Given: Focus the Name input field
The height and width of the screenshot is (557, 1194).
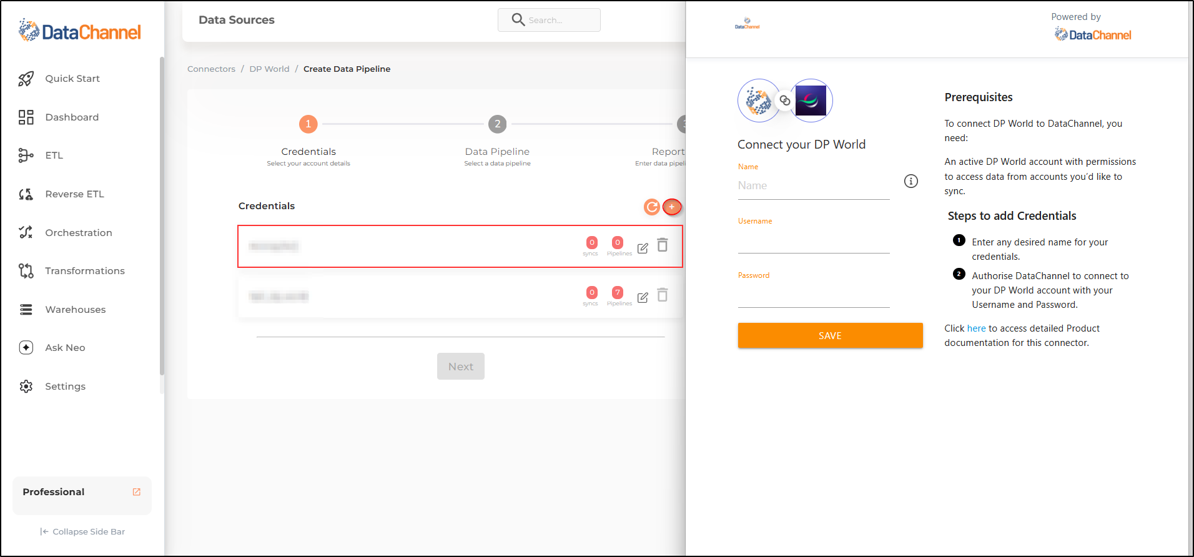Looking at the screenshot, I should (814, 186).
